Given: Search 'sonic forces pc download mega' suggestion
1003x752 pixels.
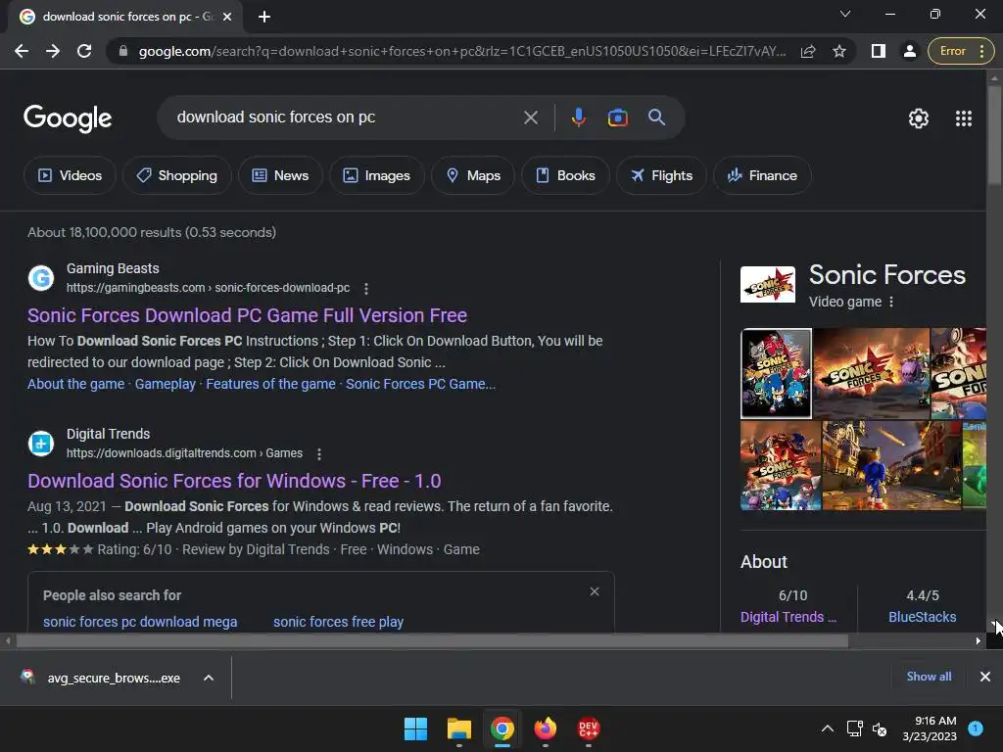Looking at the screenshot, I should point(140,622).
